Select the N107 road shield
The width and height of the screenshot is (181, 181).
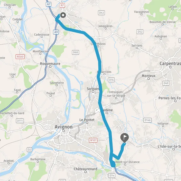[93, 140]
